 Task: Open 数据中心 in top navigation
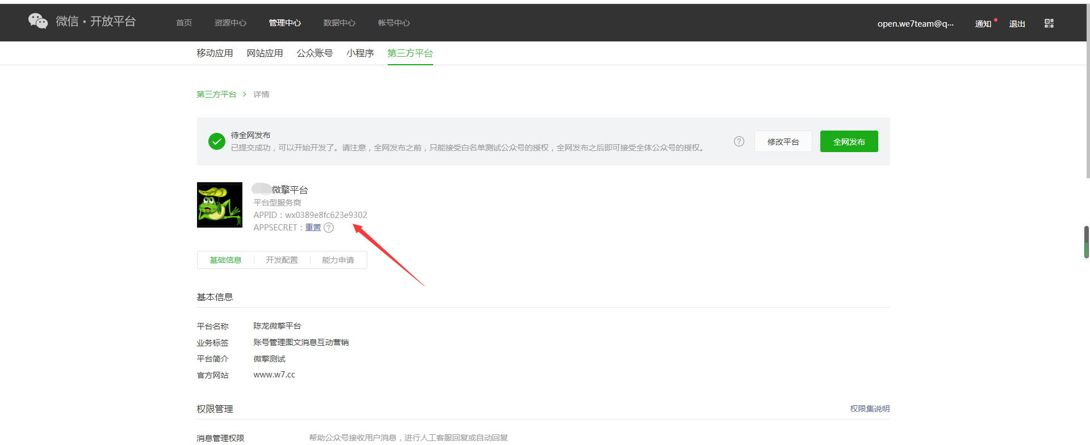click(339, 23)
